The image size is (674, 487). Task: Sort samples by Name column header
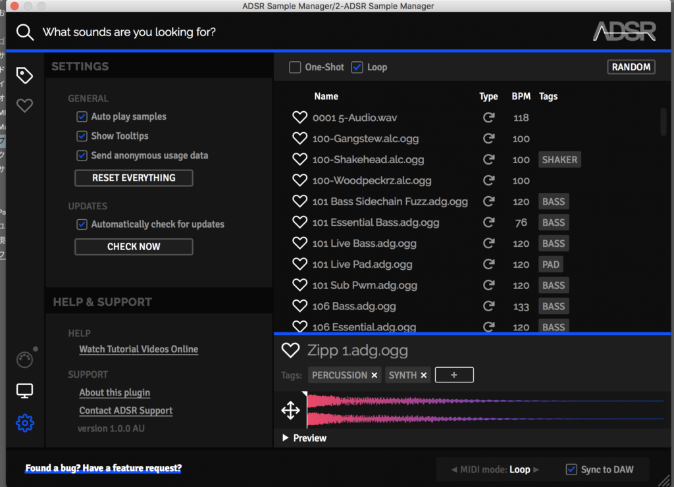pyautogui.click(x=326, y=96)
